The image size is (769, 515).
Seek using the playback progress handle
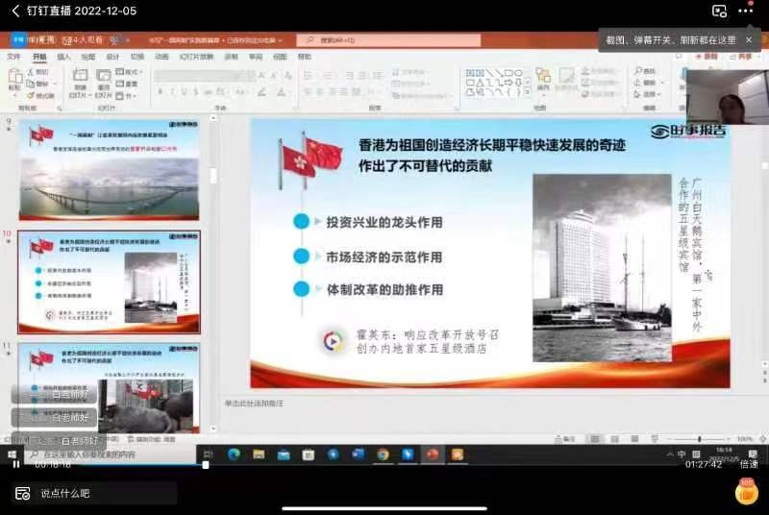206,464
